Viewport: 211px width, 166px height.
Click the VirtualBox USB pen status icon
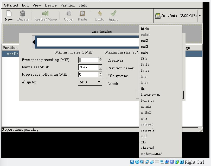coord(152,162)
